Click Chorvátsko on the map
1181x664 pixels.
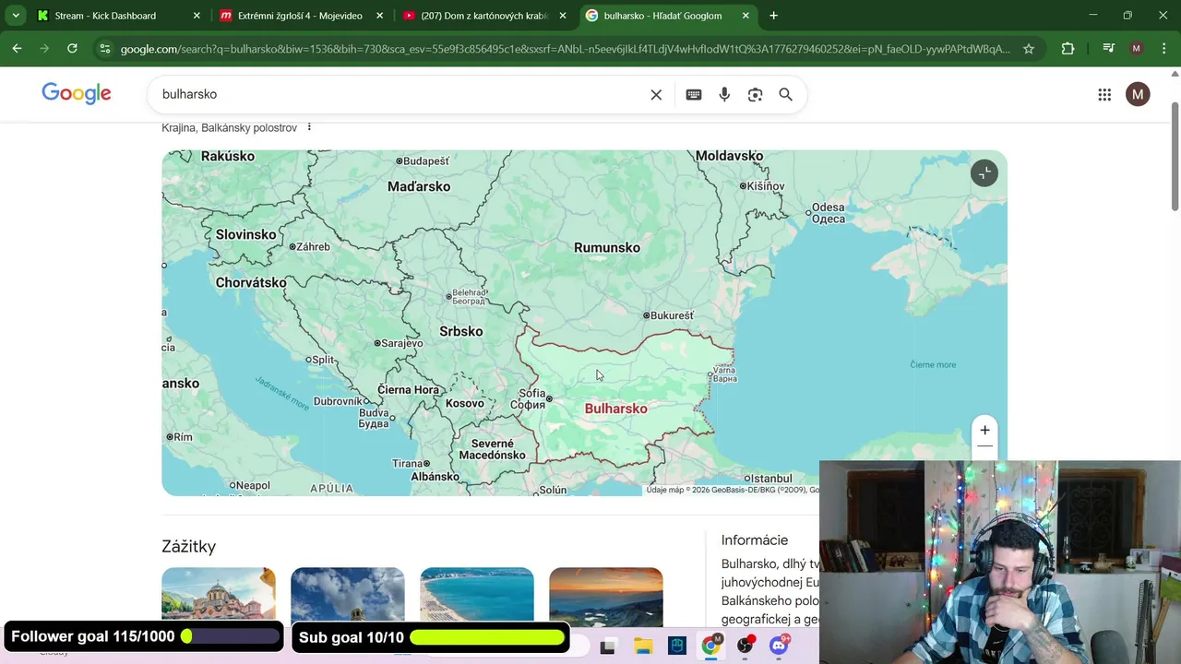[251, 282]
